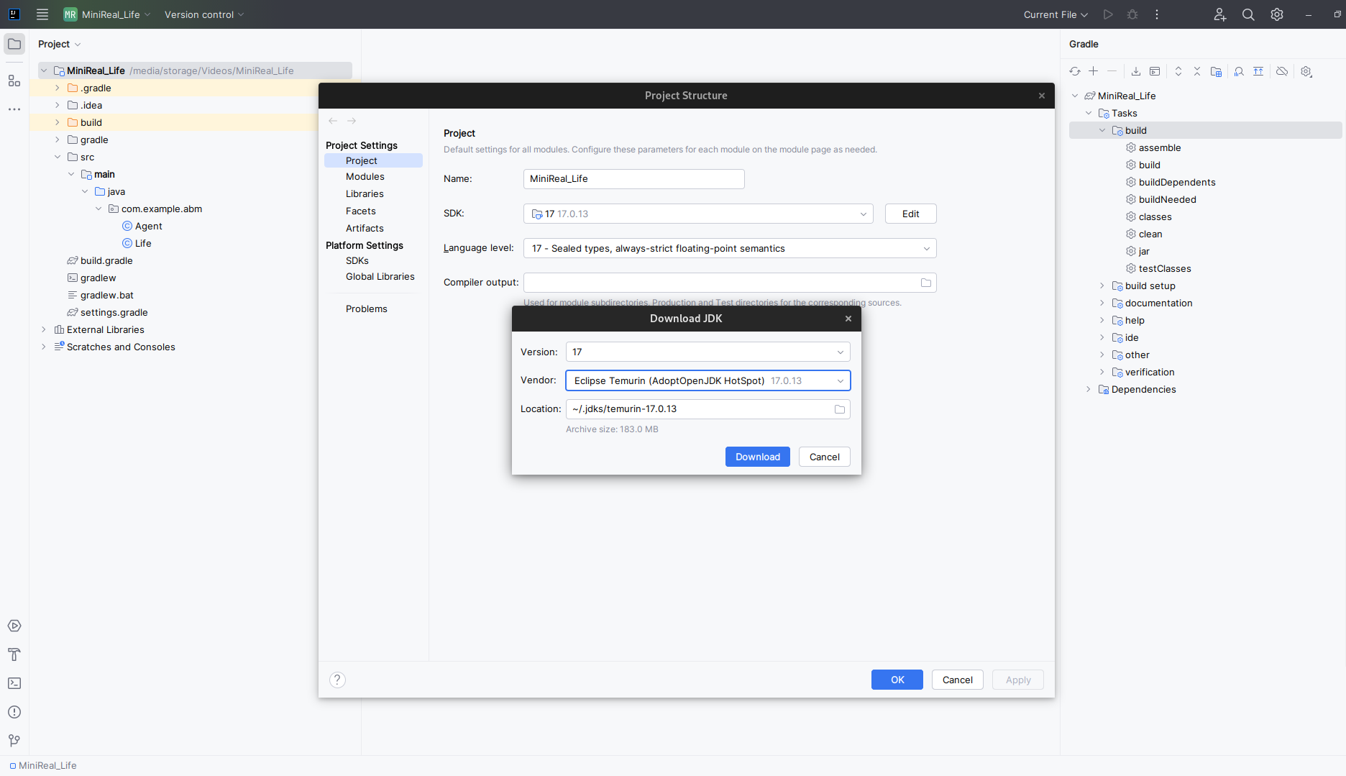
Task: Toggle Gradle offline mode cloud icon
Action: point(1282,71)
